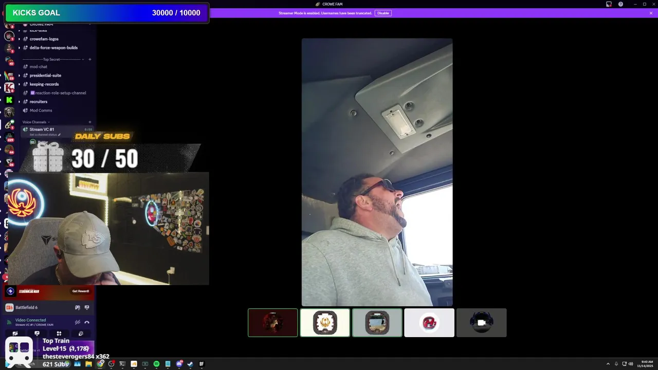The width and height of the screenshot is (658, 370).
Task: Open server with 229 notification badge
Action: point(9,137)
